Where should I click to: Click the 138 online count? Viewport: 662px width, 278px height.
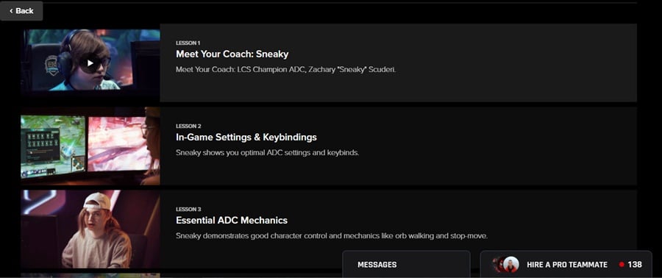click(x=635, y=265)
